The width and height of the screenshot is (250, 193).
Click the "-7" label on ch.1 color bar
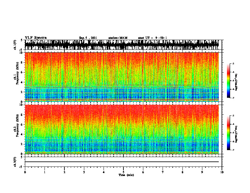point(233,98)
